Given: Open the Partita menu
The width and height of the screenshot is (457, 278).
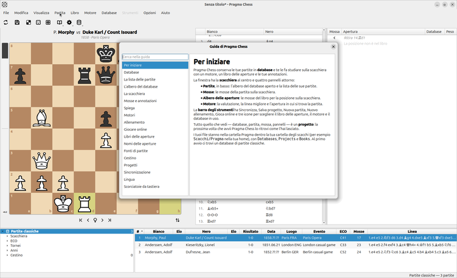Looking at the screenshot, I should [x=60, y=13].
